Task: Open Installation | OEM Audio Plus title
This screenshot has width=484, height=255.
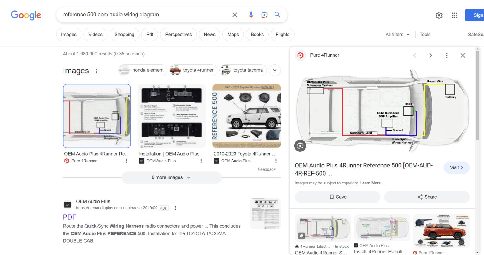Action: tap(169, 154)
